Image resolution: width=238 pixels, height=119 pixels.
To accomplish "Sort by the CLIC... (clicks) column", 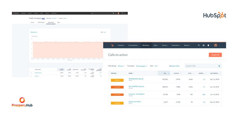I will (x=191, y=73).
